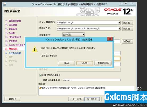Toggle the 创建为容器数据库 checkbox
The width and height of the screenshot is (147, 107).
(x=40, y=75)
